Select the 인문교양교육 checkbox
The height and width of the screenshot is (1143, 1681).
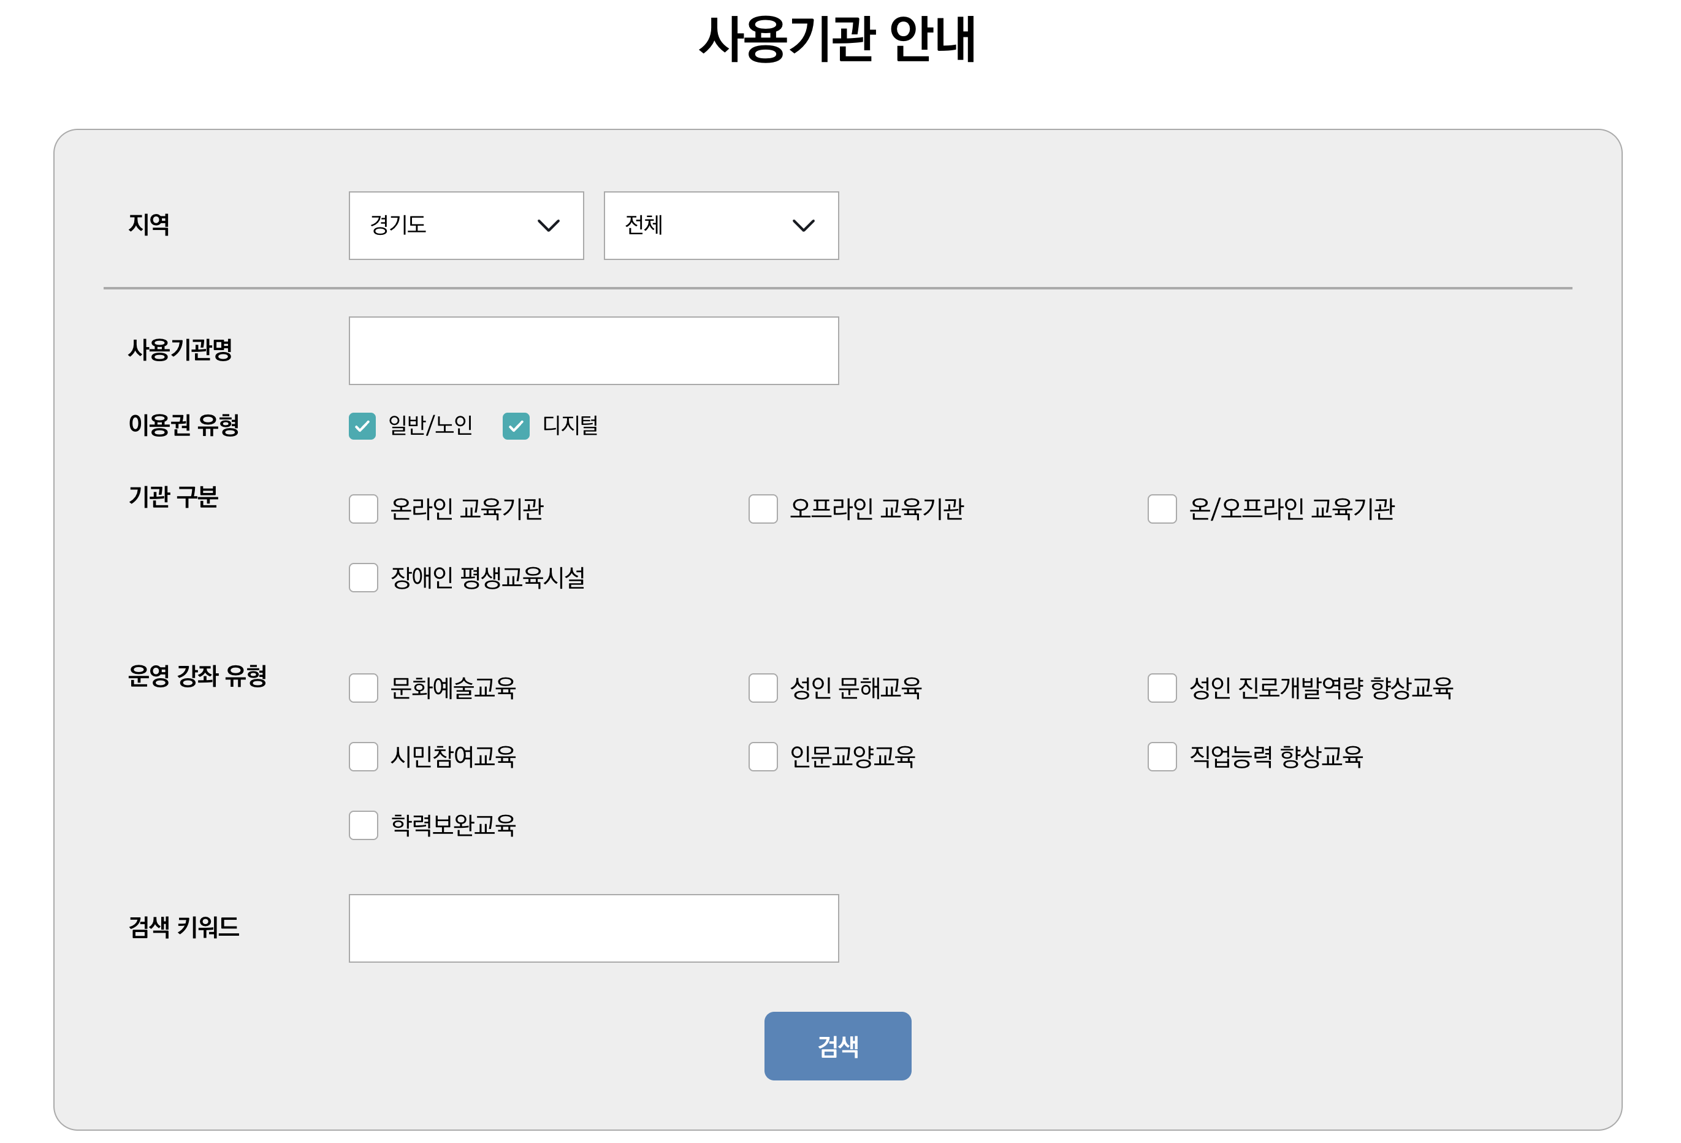pos(763,757)
